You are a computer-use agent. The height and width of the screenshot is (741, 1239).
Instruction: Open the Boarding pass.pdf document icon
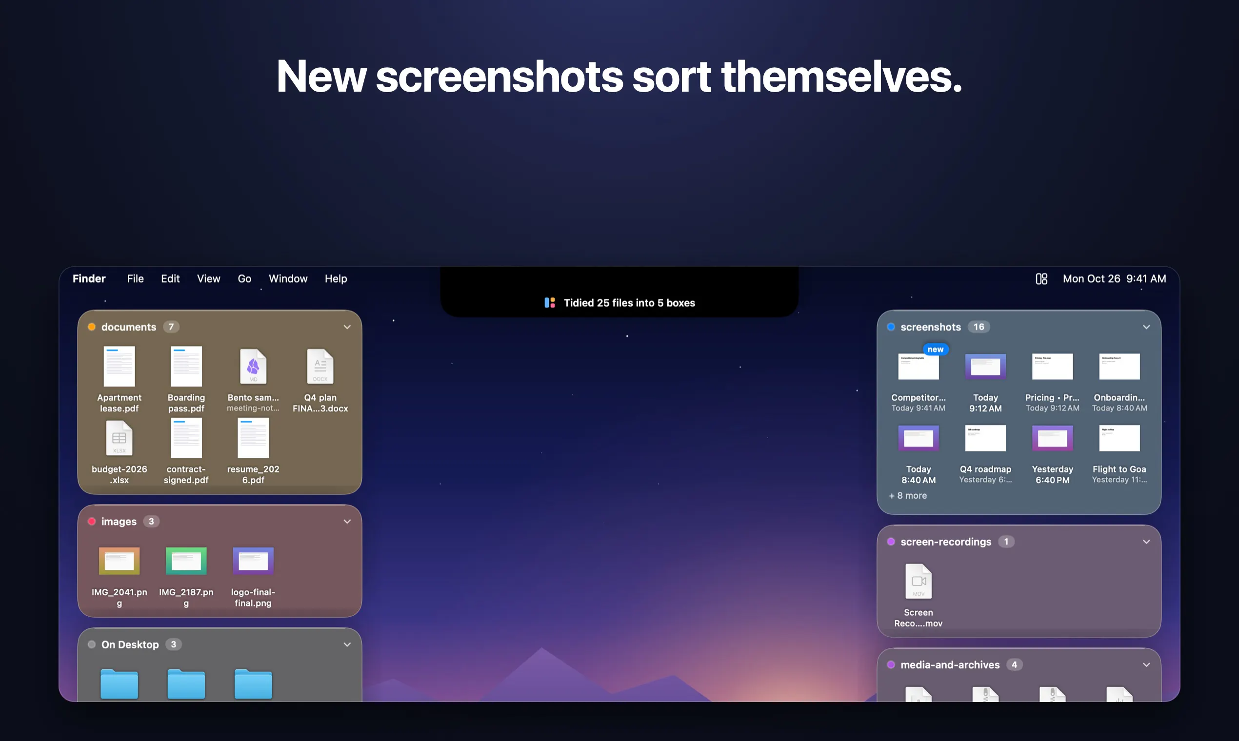click(x=186, y=366)
